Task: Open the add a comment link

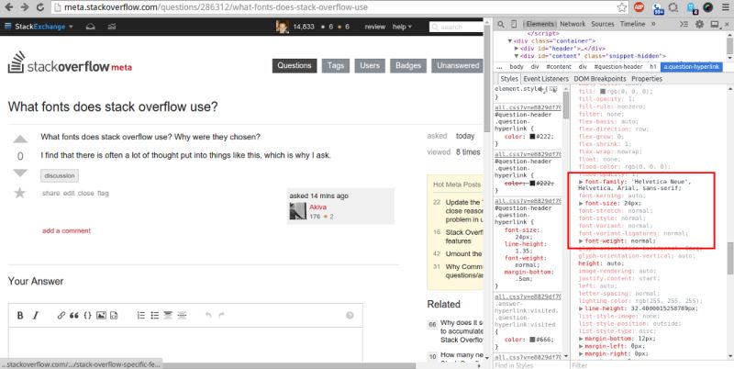Action: click(66, 230)
